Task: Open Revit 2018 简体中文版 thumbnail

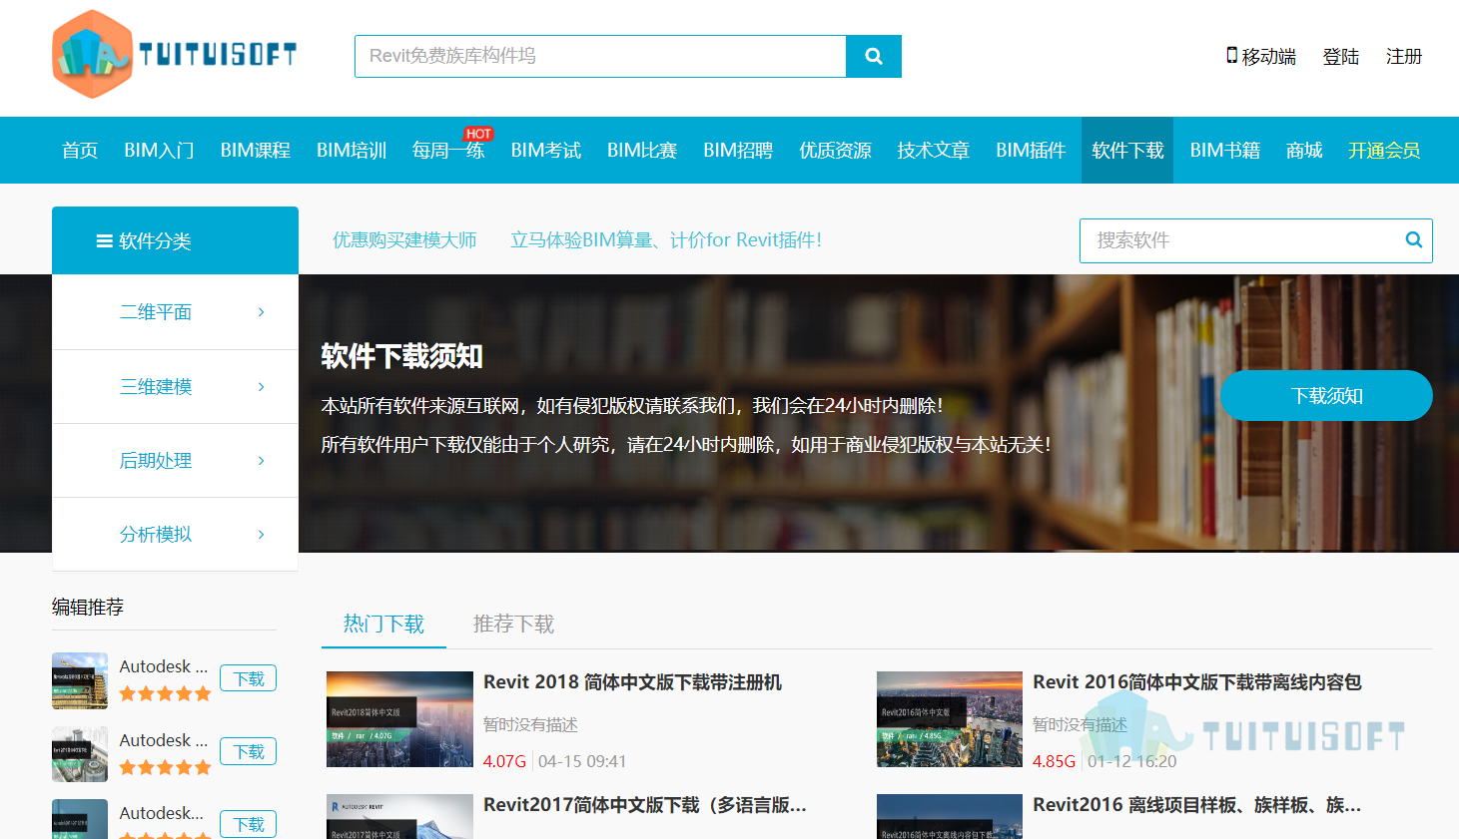Action: click(x=399, y=719)
